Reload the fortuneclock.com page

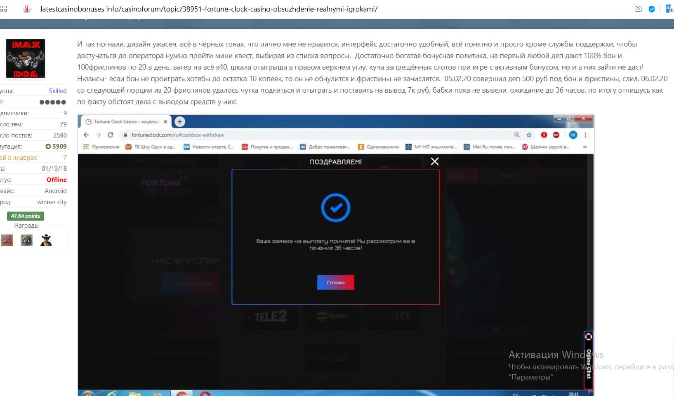pos(111,135)
